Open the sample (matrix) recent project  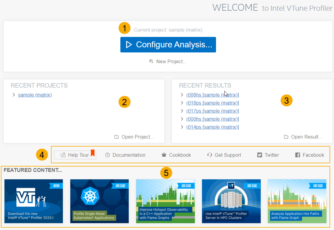tap(35, 95)
